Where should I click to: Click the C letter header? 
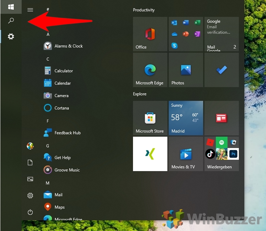[48, 59]
